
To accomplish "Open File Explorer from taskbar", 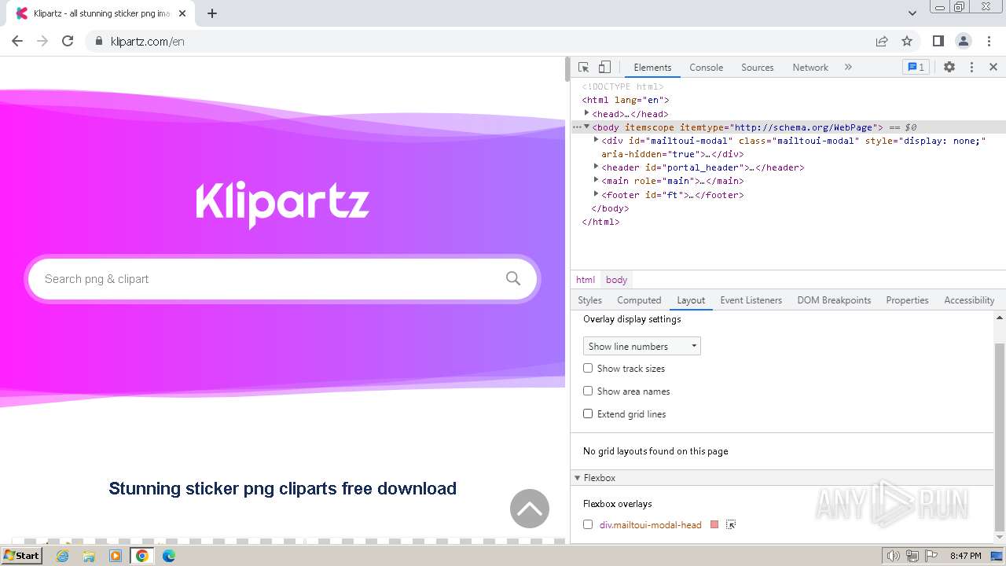I will point(89,556).
